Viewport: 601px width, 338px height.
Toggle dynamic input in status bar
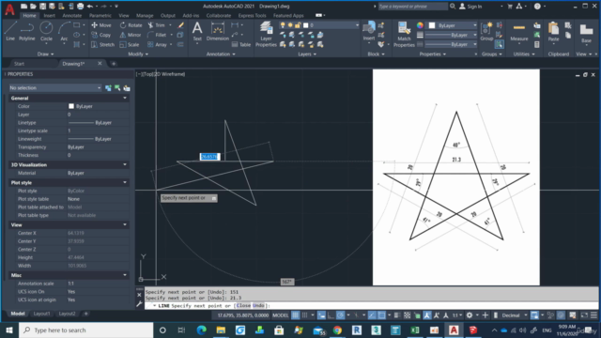click(321, 315)
